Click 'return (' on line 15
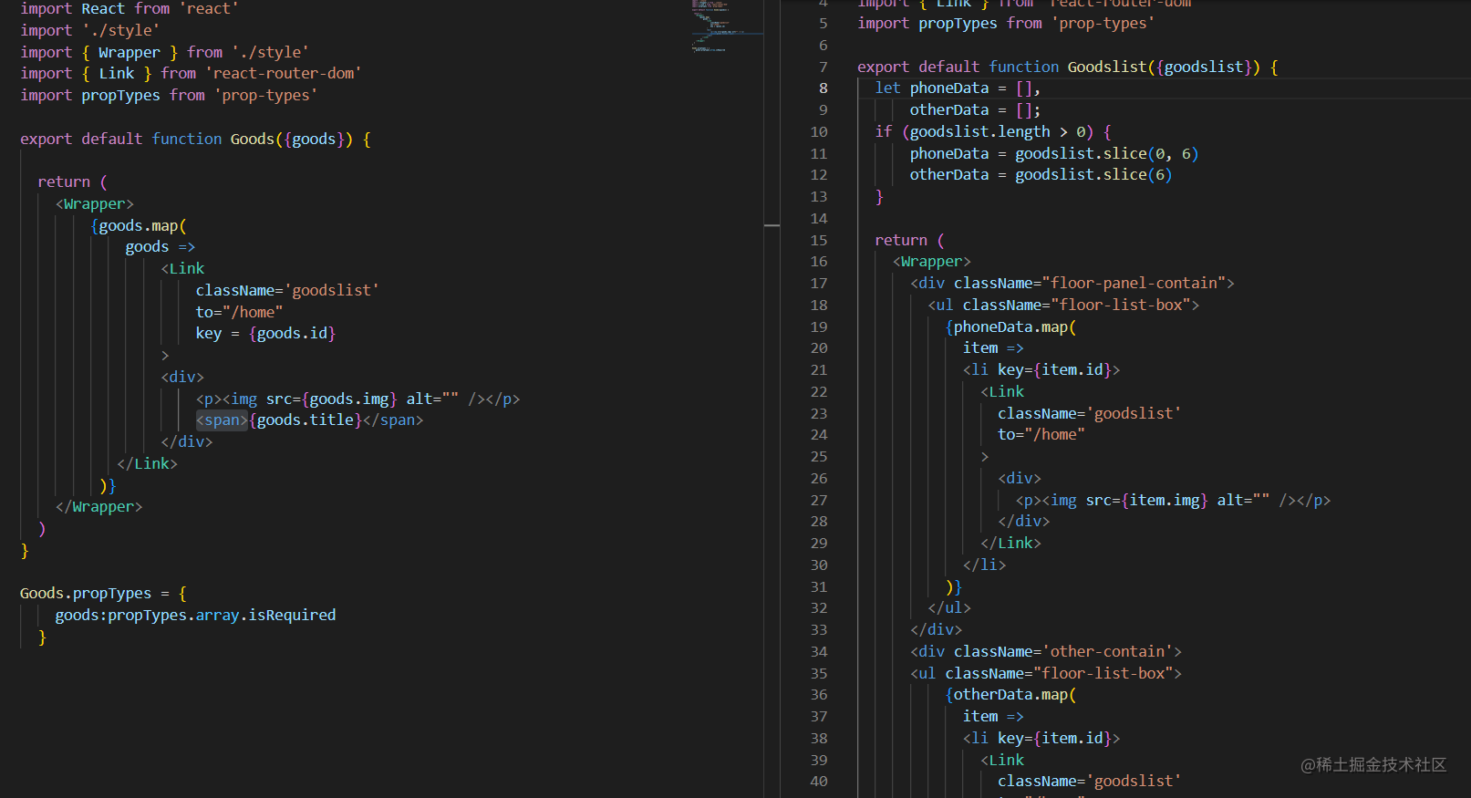The image size is (1471, 798). 909,240
